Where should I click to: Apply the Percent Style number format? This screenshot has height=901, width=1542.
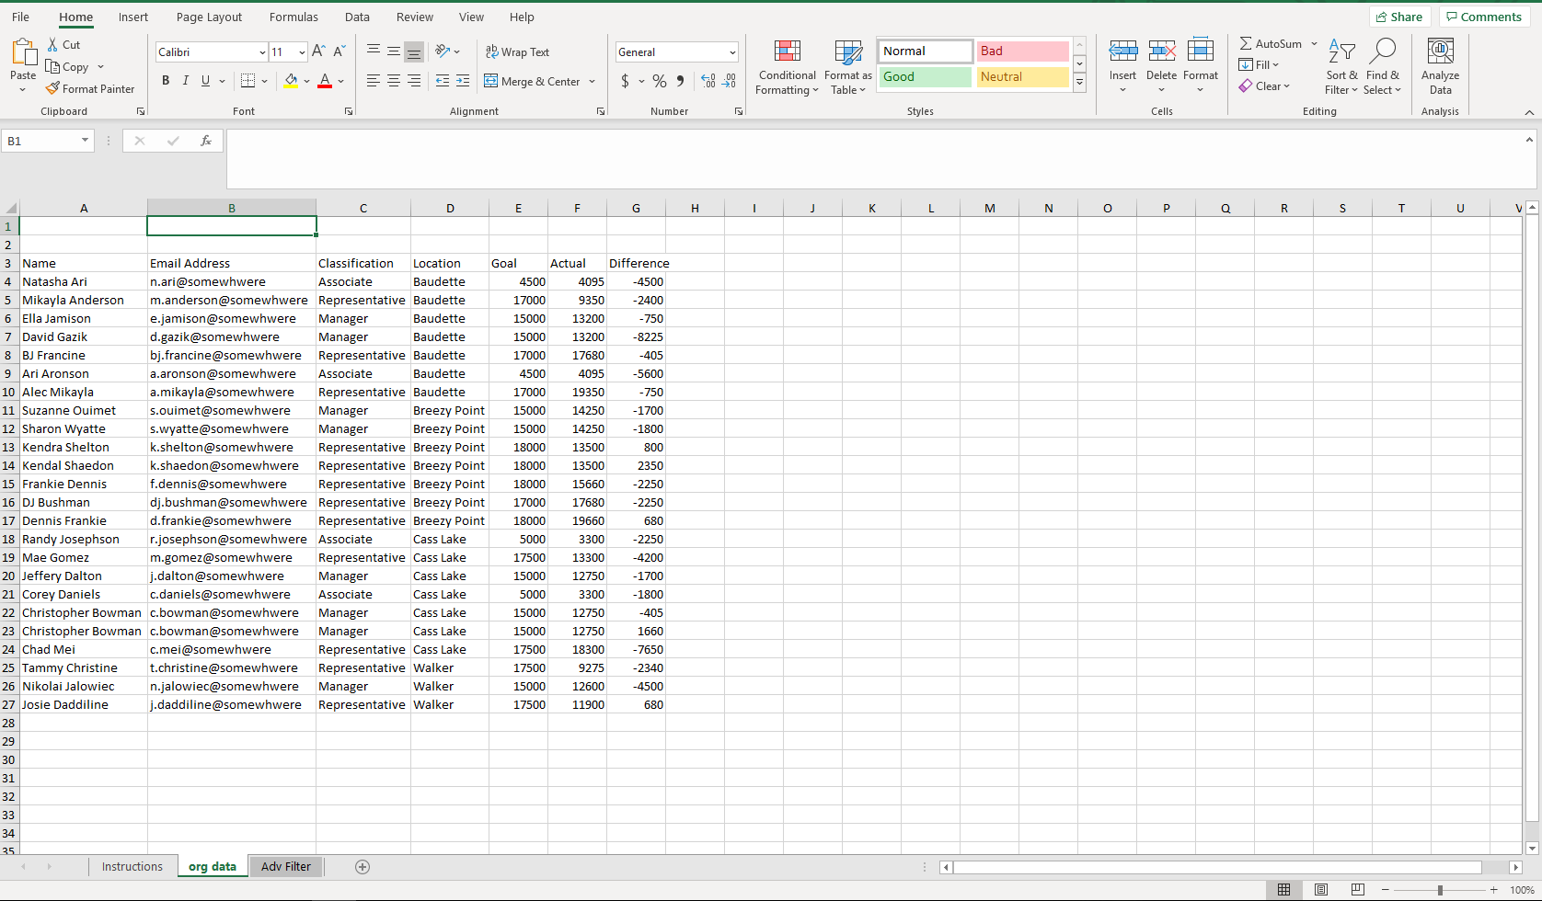coord(659,81)
